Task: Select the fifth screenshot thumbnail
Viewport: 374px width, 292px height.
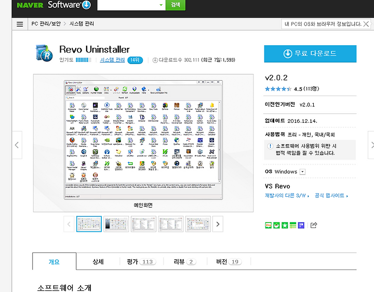Action: (x=198, y=224)
